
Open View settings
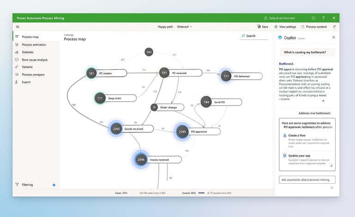(285, 27)
